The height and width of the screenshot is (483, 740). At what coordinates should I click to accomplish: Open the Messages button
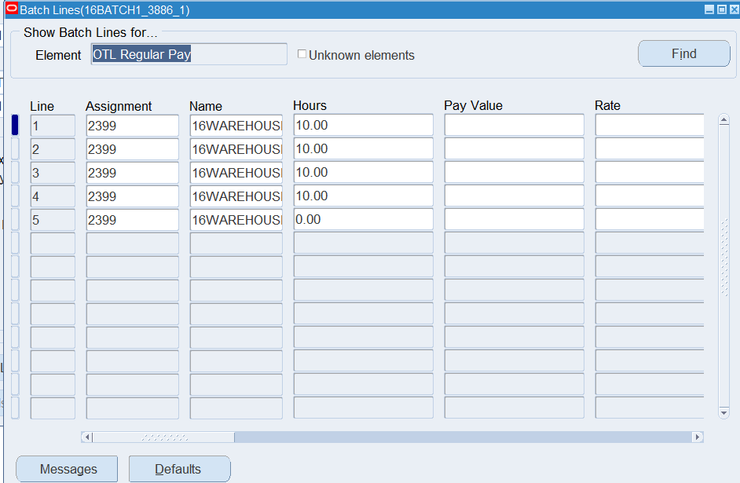68,469
